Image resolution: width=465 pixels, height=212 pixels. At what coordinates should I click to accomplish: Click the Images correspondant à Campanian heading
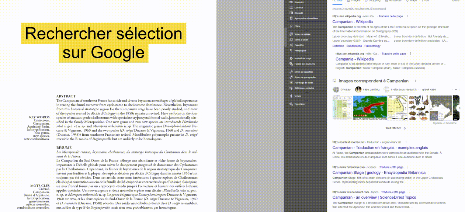pyautogui.click(x=374, y=81)
